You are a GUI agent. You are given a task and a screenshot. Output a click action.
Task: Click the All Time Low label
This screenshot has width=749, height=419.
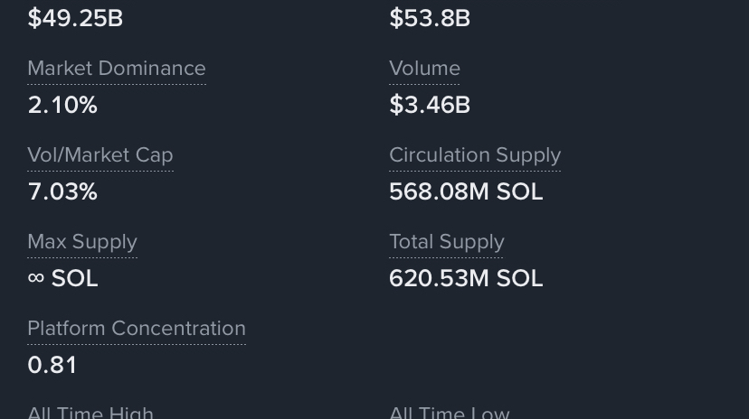pos(449,412)
